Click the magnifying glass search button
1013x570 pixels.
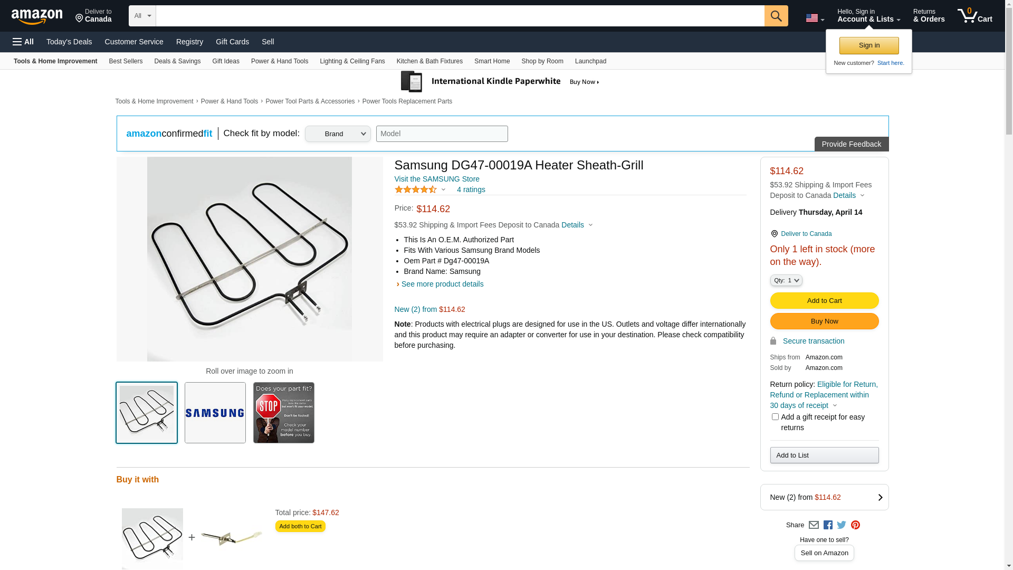pos(776,16)
